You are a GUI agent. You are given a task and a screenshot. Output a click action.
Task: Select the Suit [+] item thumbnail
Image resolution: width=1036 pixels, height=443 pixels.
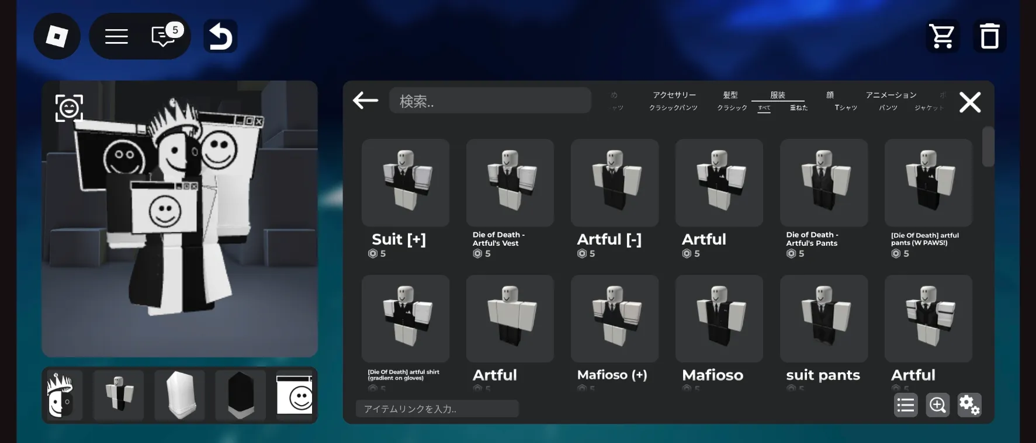[x=406, y=183]
